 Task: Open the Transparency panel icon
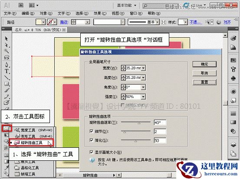(x=233, y=131)
